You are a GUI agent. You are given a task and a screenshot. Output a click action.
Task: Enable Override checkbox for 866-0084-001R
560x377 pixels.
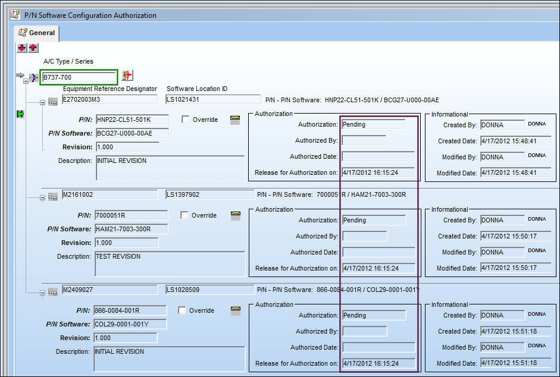pos(182,310)
